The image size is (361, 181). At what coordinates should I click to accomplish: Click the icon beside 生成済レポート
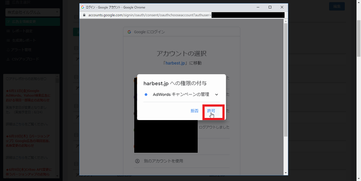(8, 40)
